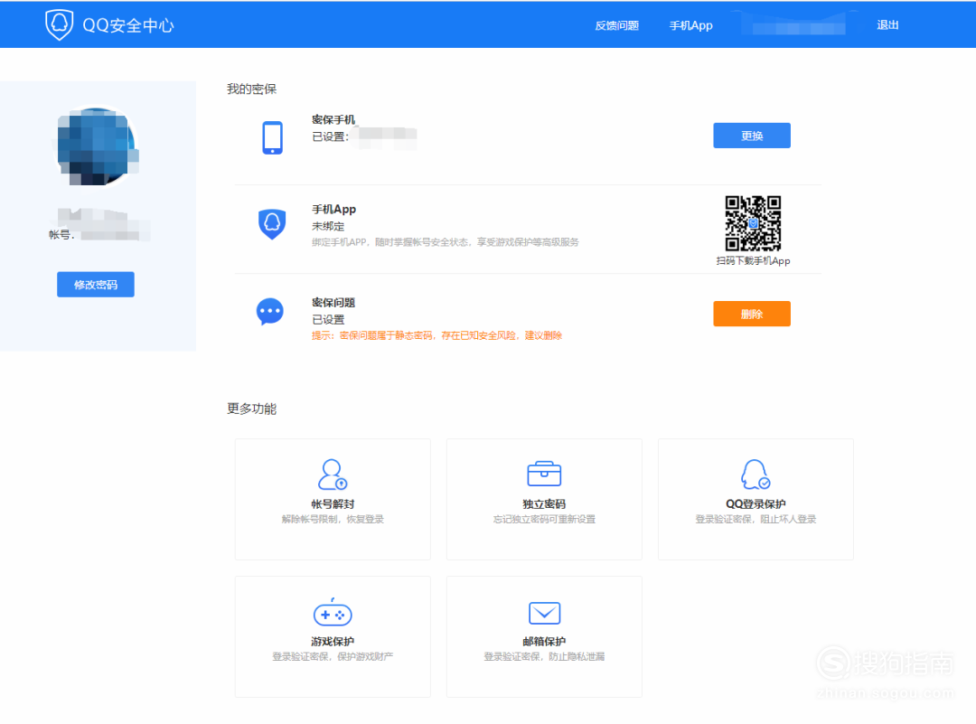Image resolution: width=976 pixels, height=724 pixels.
Task: Click the blurred username in the top bar
Action: (799, 27)
